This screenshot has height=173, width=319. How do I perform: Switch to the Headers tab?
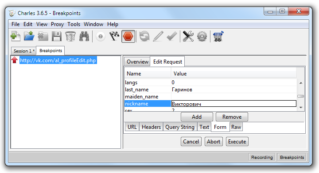151,127
